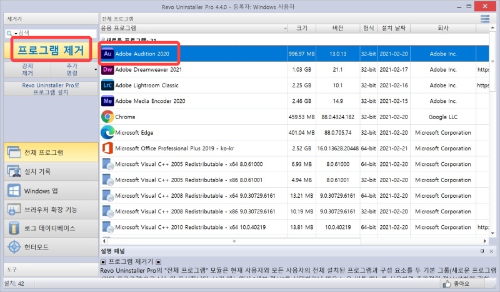Click the 996.97 MB size cell
Screen dimensions: 500x292
tap(302, 54)
